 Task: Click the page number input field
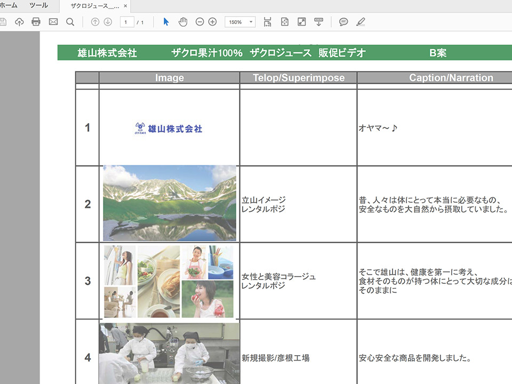(x=127, y=22)
